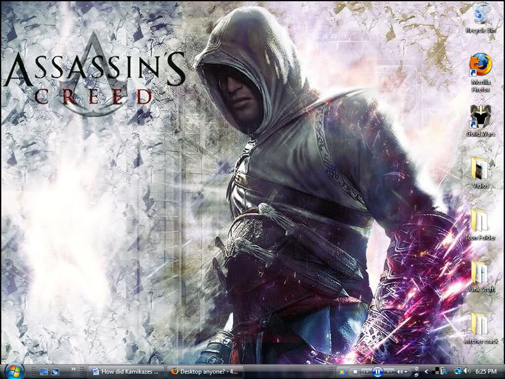
Task: Show hidden system tray icons arrow
Action: 427,372
